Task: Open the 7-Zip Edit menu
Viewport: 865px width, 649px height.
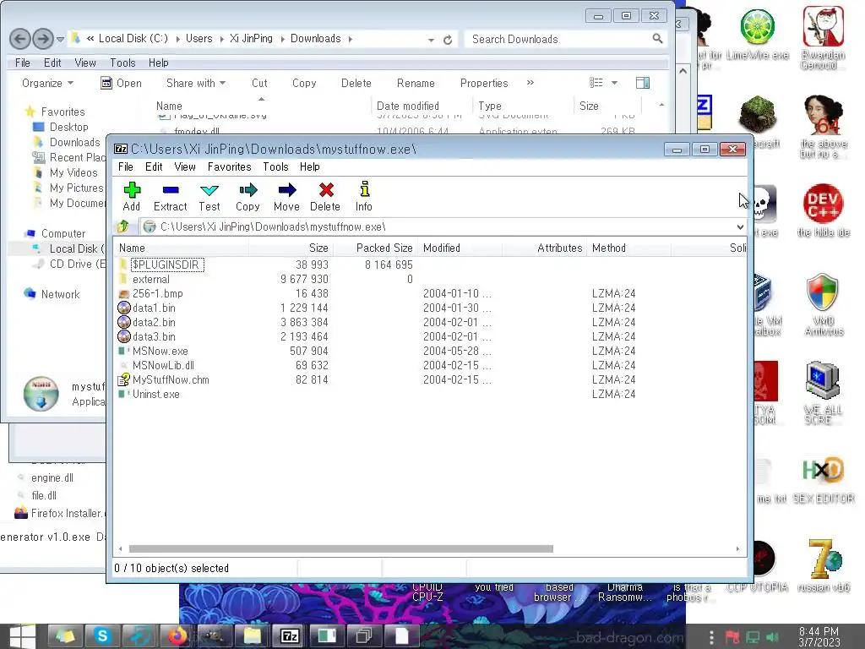Action: (x=154, y=166)
